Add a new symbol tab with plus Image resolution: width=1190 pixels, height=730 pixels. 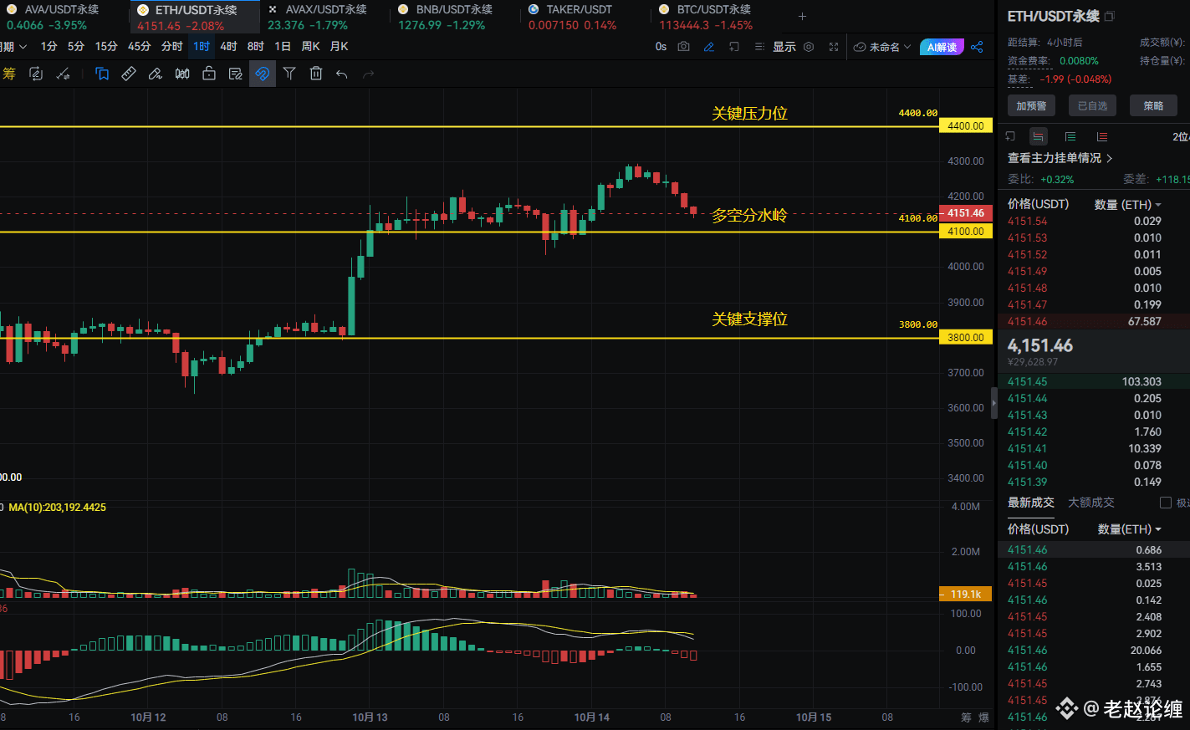click(803, 16)
